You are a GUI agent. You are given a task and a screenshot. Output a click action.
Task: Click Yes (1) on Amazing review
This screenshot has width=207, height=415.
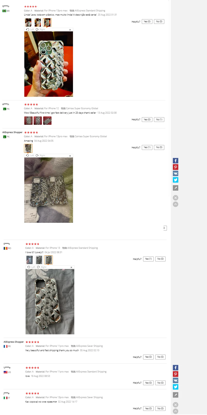(147, 147)
